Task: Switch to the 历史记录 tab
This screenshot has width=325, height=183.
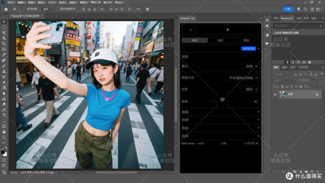Action: [303, 67]
